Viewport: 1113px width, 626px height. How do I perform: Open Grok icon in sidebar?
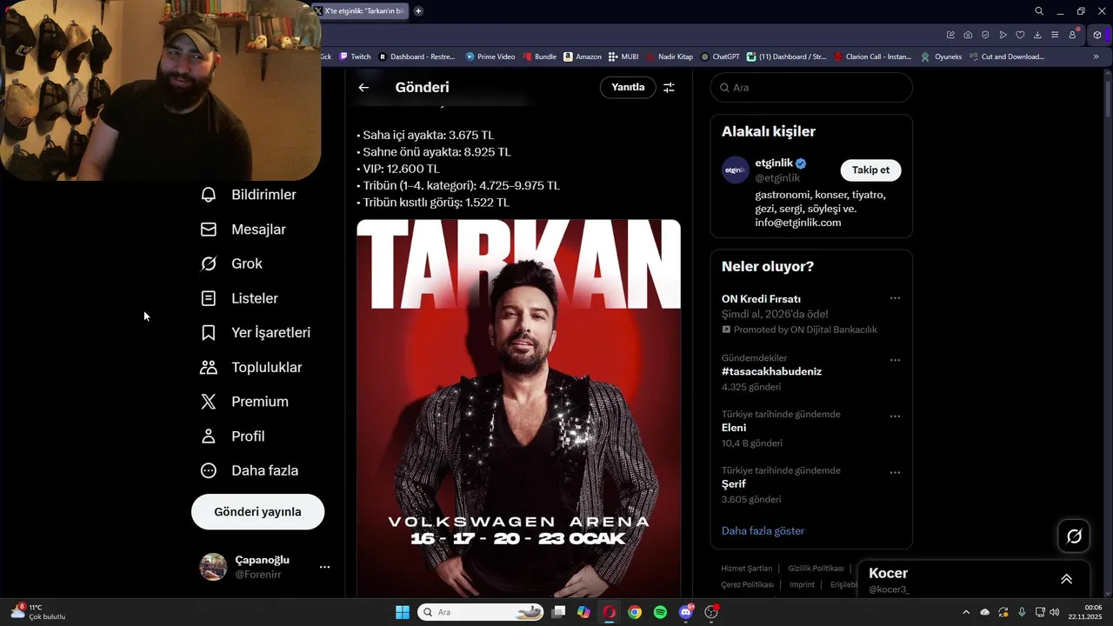click(x=209, y=263)
